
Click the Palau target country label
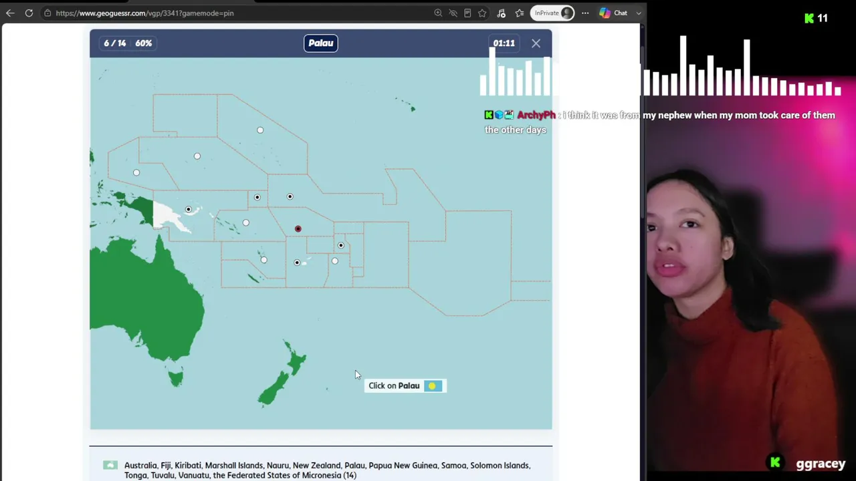(x=321, y=43)
